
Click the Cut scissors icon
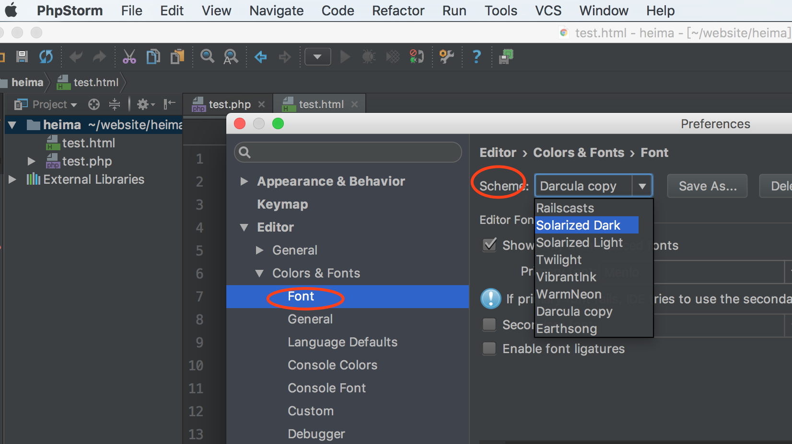click(x=129, y=57)
